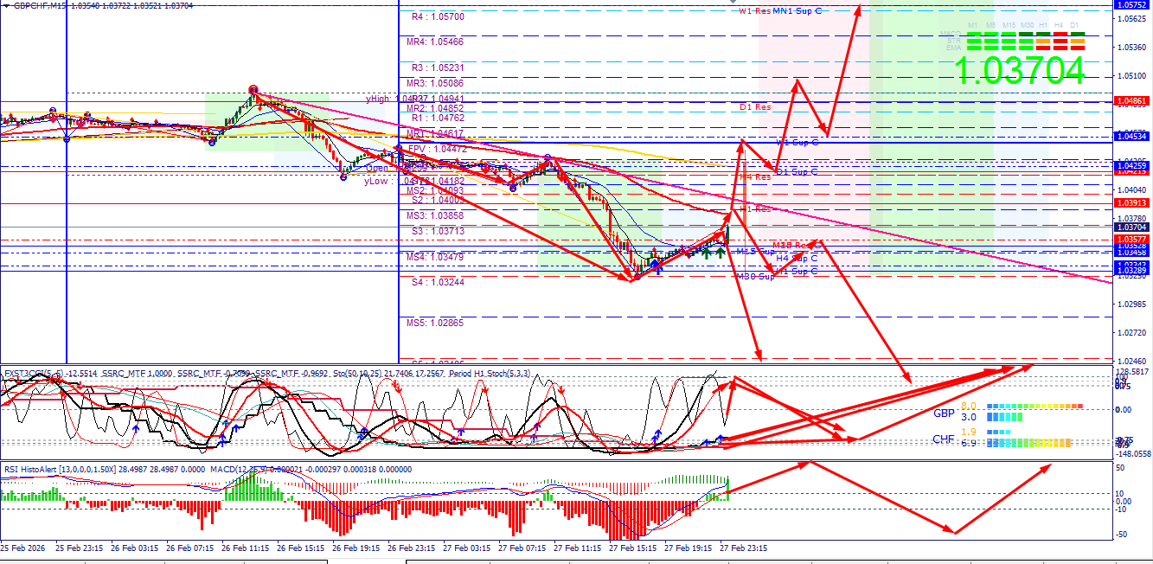
Task: Select the MS3: 1.03858 pivot label
Action: (x=435, y=215)
